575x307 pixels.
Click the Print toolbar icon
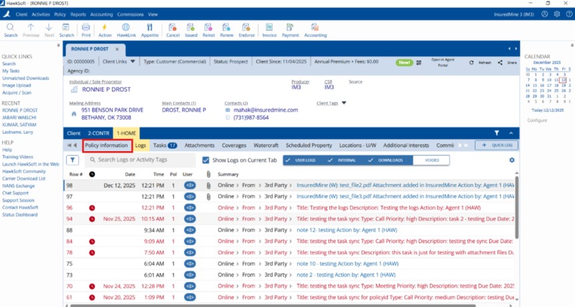coord(85,28)
